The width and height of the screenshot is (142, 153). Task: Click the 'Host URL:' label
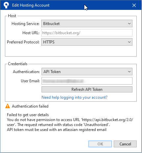pos(31,33)
